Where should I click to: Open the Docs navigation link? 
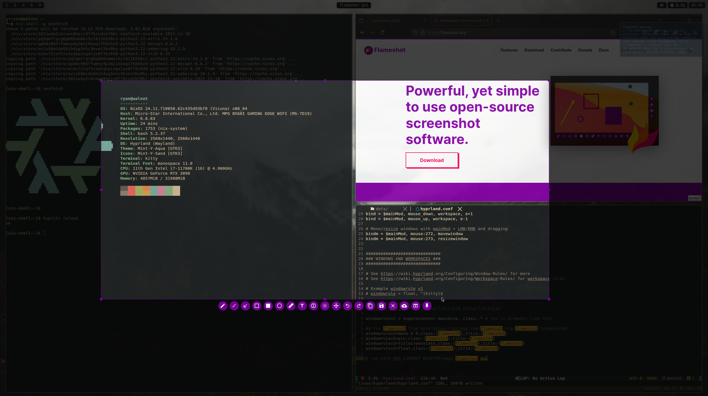[x=604, y=50]
